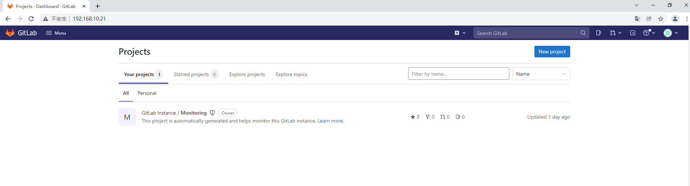Open the merge requests dropdown in navbar
Screen dimensions: 690x186
615,33
